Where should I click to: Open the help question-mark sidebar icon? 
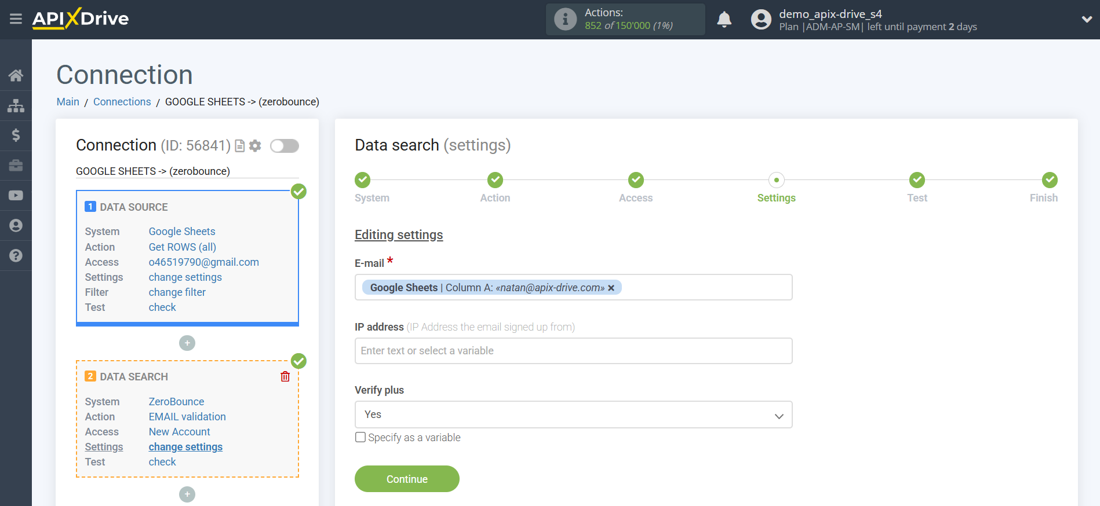coord(16,255)
